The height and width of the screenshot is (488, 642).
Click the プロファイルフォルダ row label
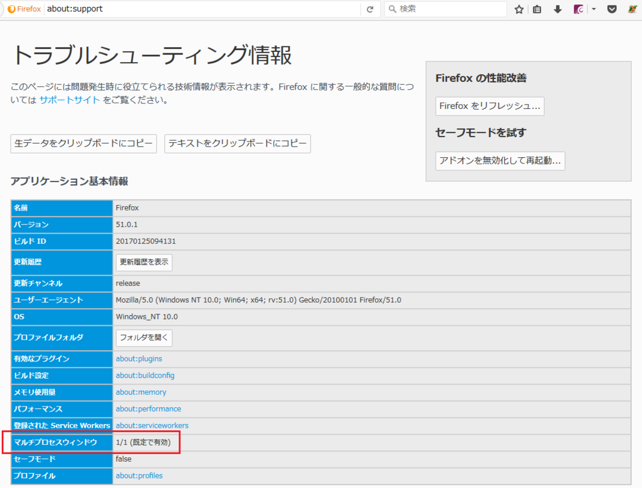(x=48, y=338)
